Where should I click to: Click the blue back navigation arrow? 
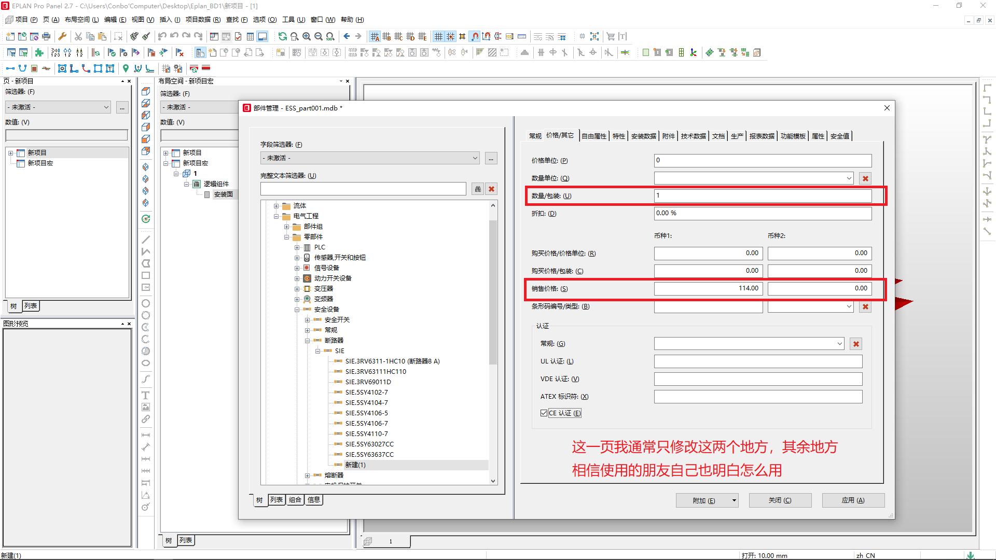[x=346, y=36]
